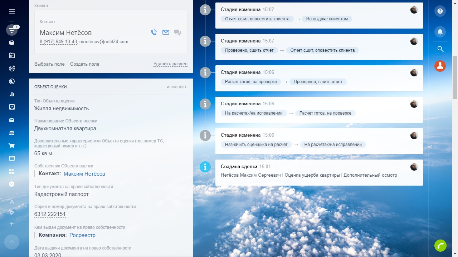458x257 pixels.
Task: Click the CRM funnel icon with badge
Action: [x=12, y=30]
